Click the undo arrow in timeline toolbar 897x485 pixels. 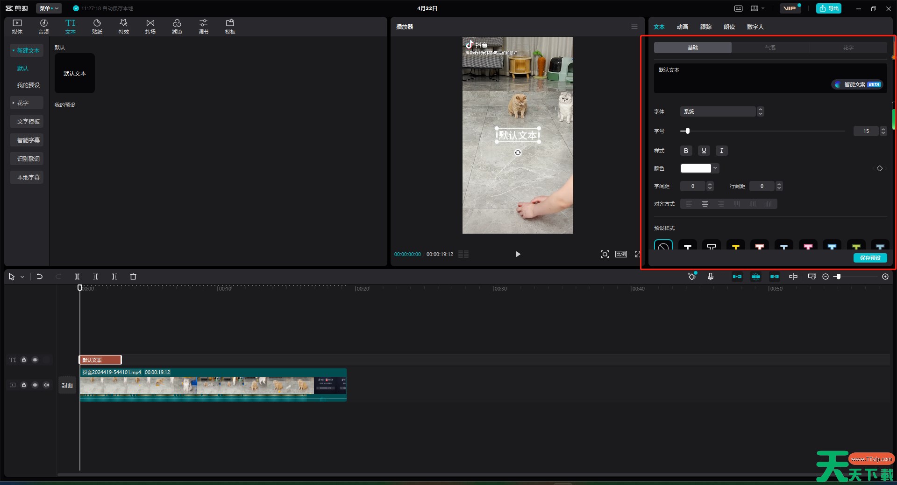(40, 277)
